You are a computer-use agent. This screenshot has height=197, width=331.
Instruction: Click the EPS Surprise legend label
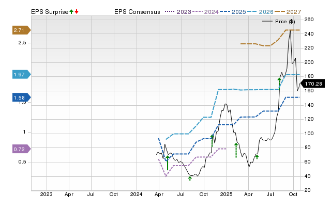pos(50,12)
